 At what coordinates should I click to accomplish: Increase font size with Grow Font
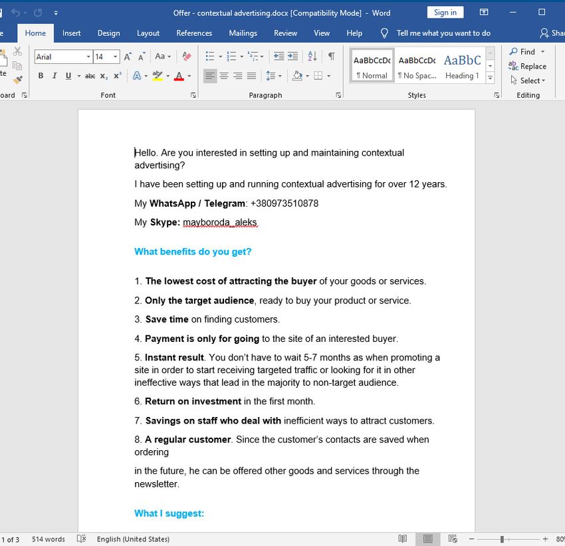click(128, 57)
